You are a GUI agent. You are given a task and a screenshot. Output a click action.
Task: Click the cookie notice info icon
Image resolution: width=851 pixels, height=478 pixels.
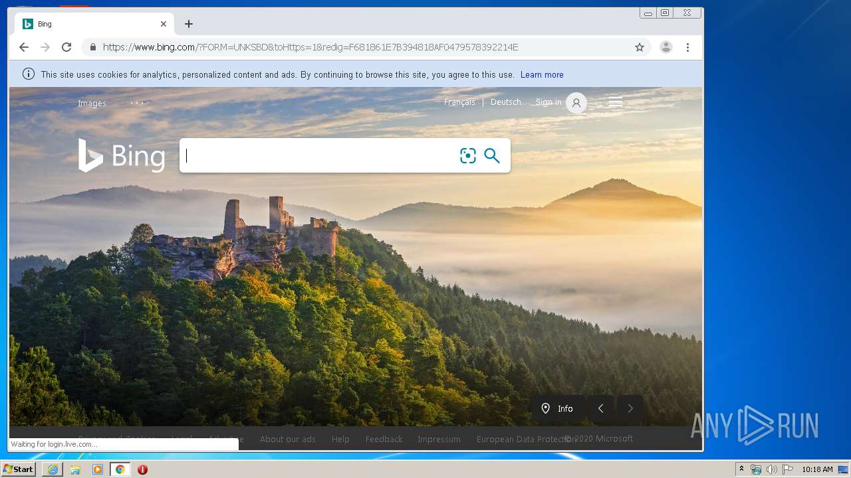pos(29,74)
